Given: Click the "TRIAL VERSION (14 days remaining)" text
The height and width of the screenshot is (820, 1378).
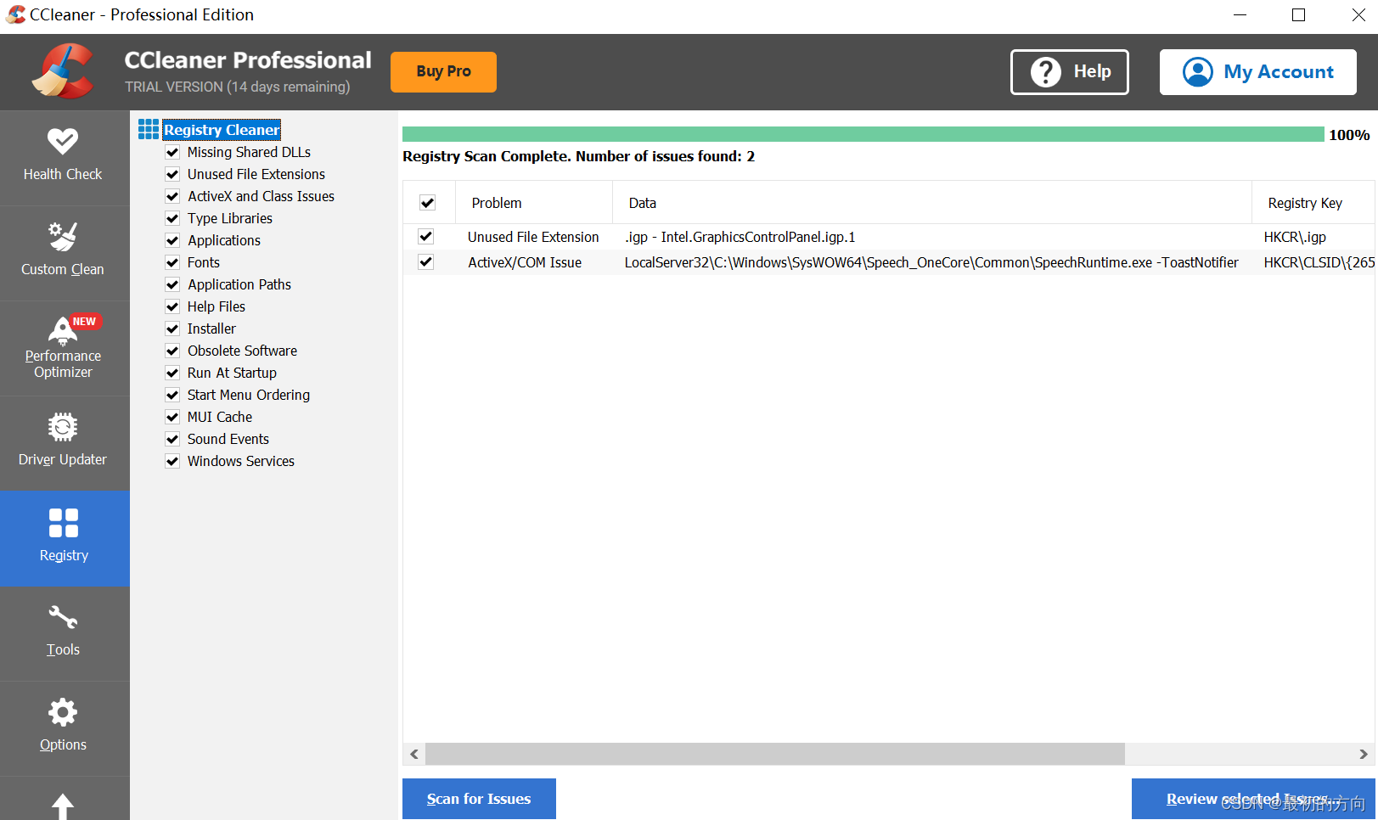Looking at the screenshot, I should click(237, 87).
